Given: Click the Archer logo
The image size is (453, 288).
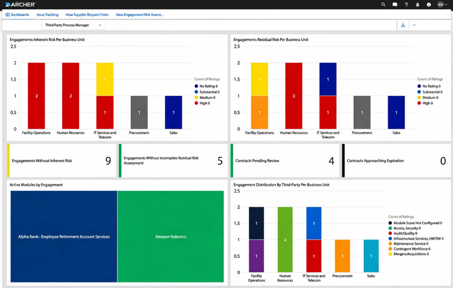Looking at the screenshot, I should (x=20, y=5).
